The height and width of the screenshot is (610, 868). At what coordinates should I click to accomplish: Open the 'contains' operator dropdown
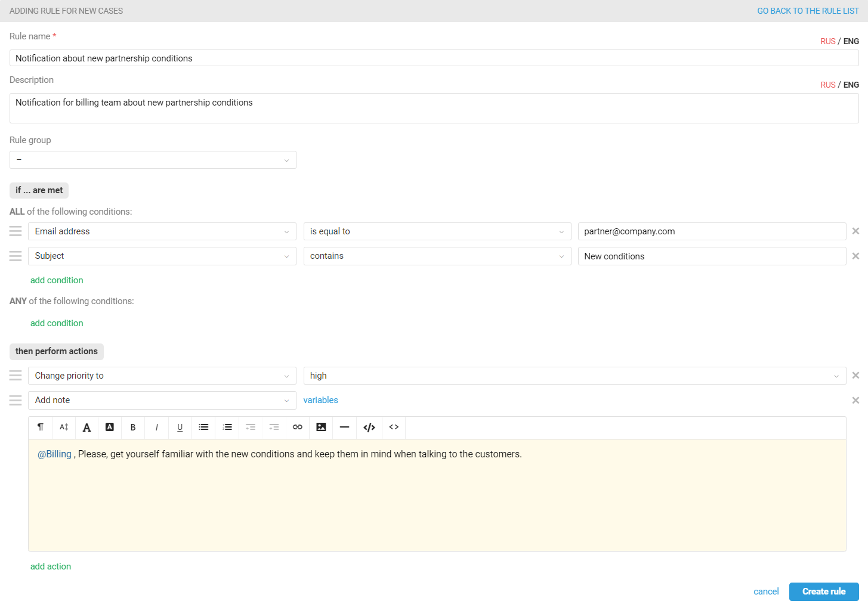(437, 256)
